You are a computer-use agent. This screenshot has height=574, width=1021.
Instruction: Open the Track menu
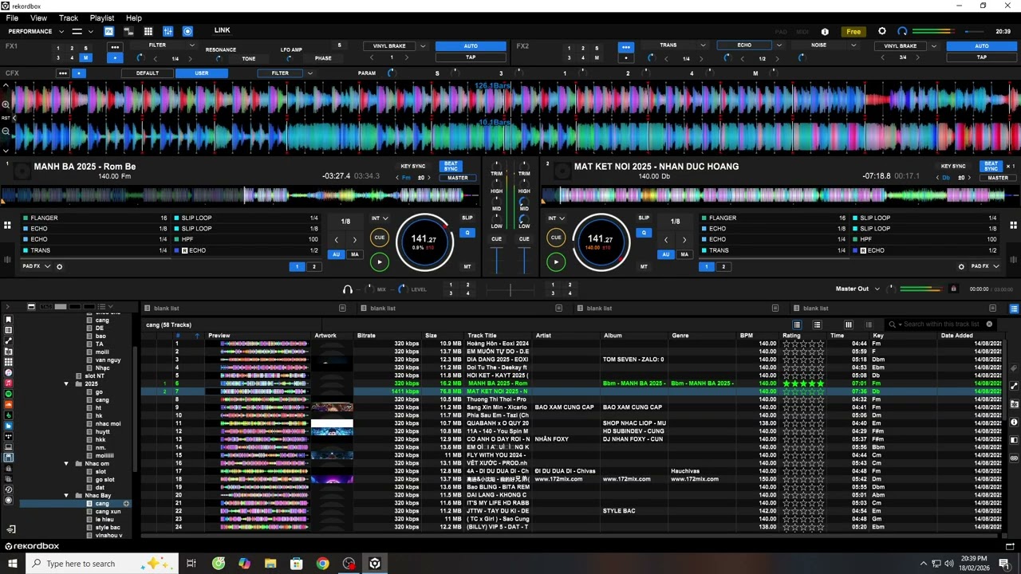pyautogui.click(x=69, y=18)
